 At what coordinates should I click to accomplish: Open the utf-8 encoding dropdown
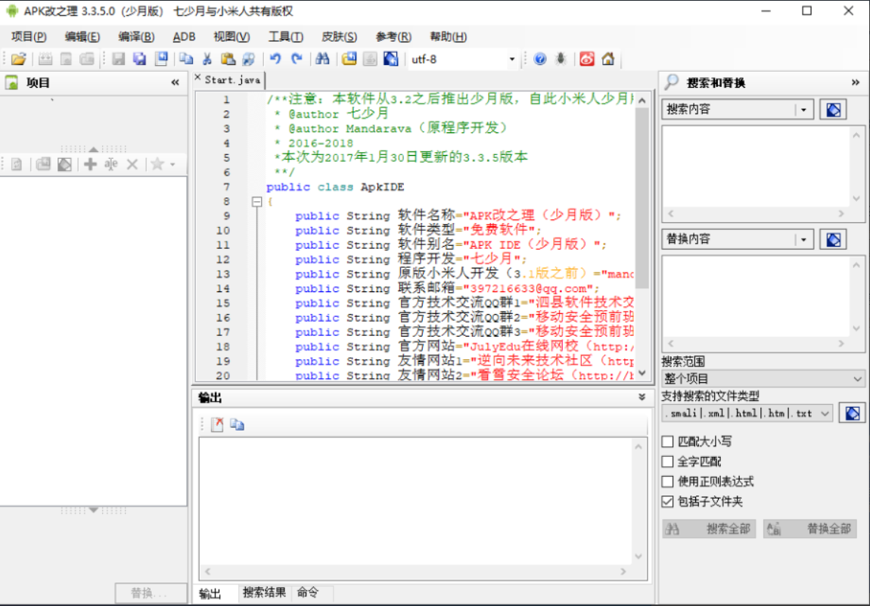(x=511, y=58)
